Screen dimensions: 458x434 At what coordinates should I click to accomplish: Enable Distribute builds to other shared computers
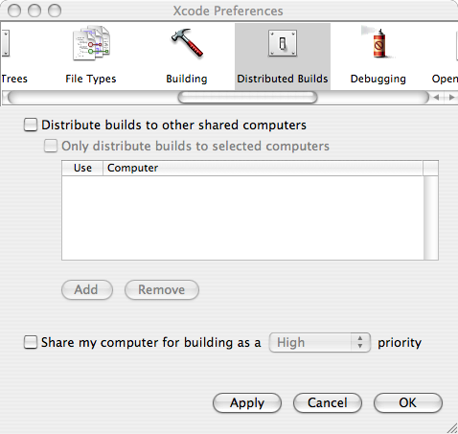coord(31,125)
